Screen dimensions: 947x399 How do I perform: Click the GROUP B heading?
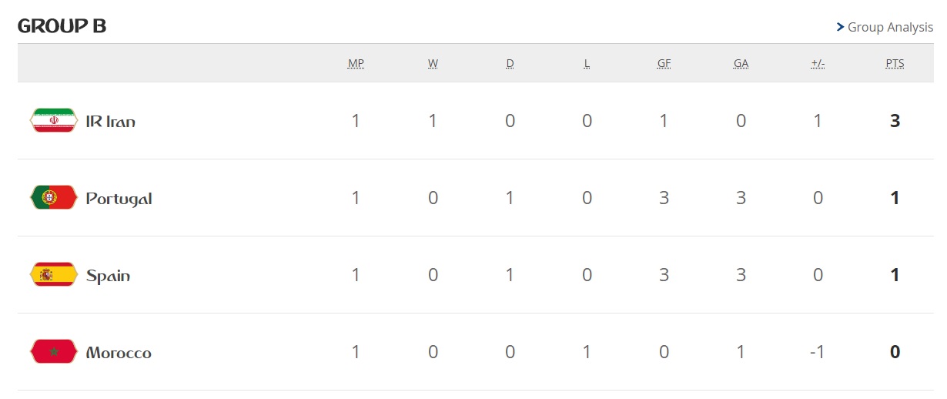(x=62, y=26)
